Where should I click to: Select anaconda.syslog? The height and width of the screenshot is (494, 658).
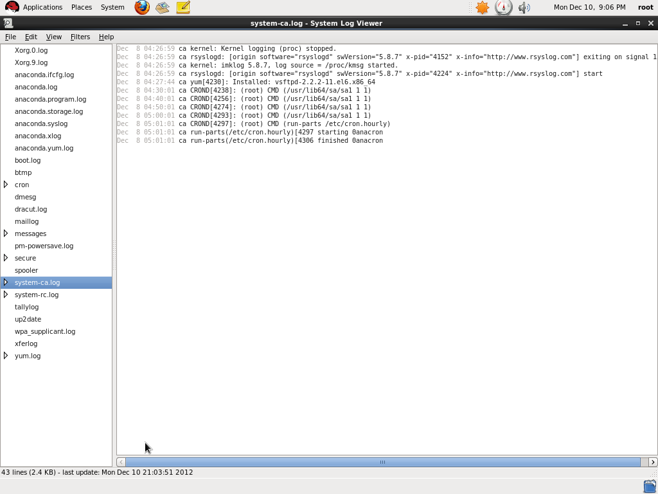pos(41,123)
